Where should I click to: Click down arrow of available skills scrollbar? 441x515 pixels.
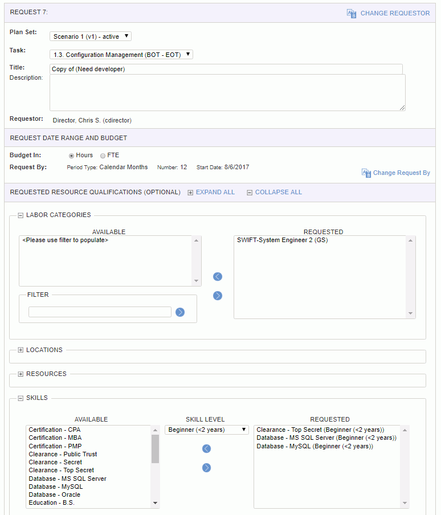155,503
